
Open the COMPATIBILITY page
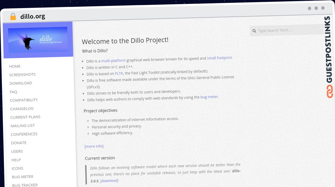click(x=24, y=100)
